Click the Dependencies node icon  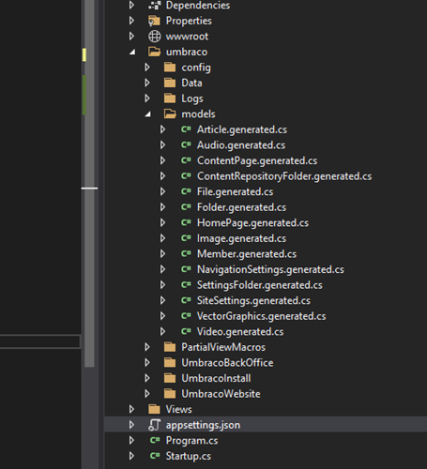coord(155,5)
